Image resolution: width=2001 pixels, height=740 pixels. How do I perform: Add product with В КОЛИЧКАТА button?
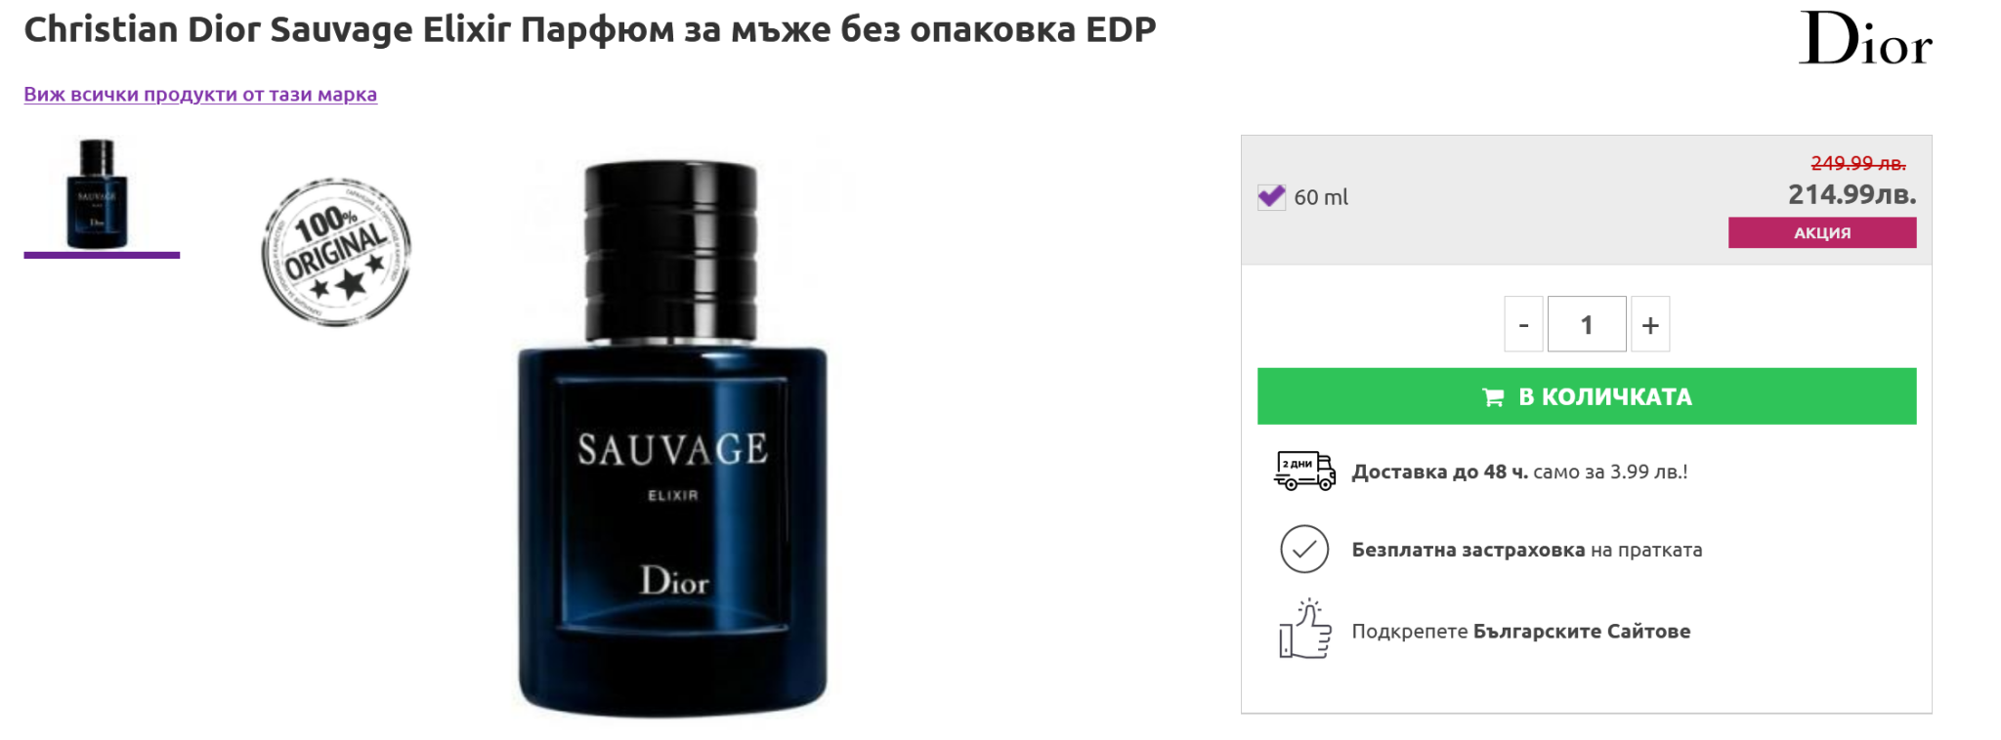pyautogui.click(x=1587, y=396)
